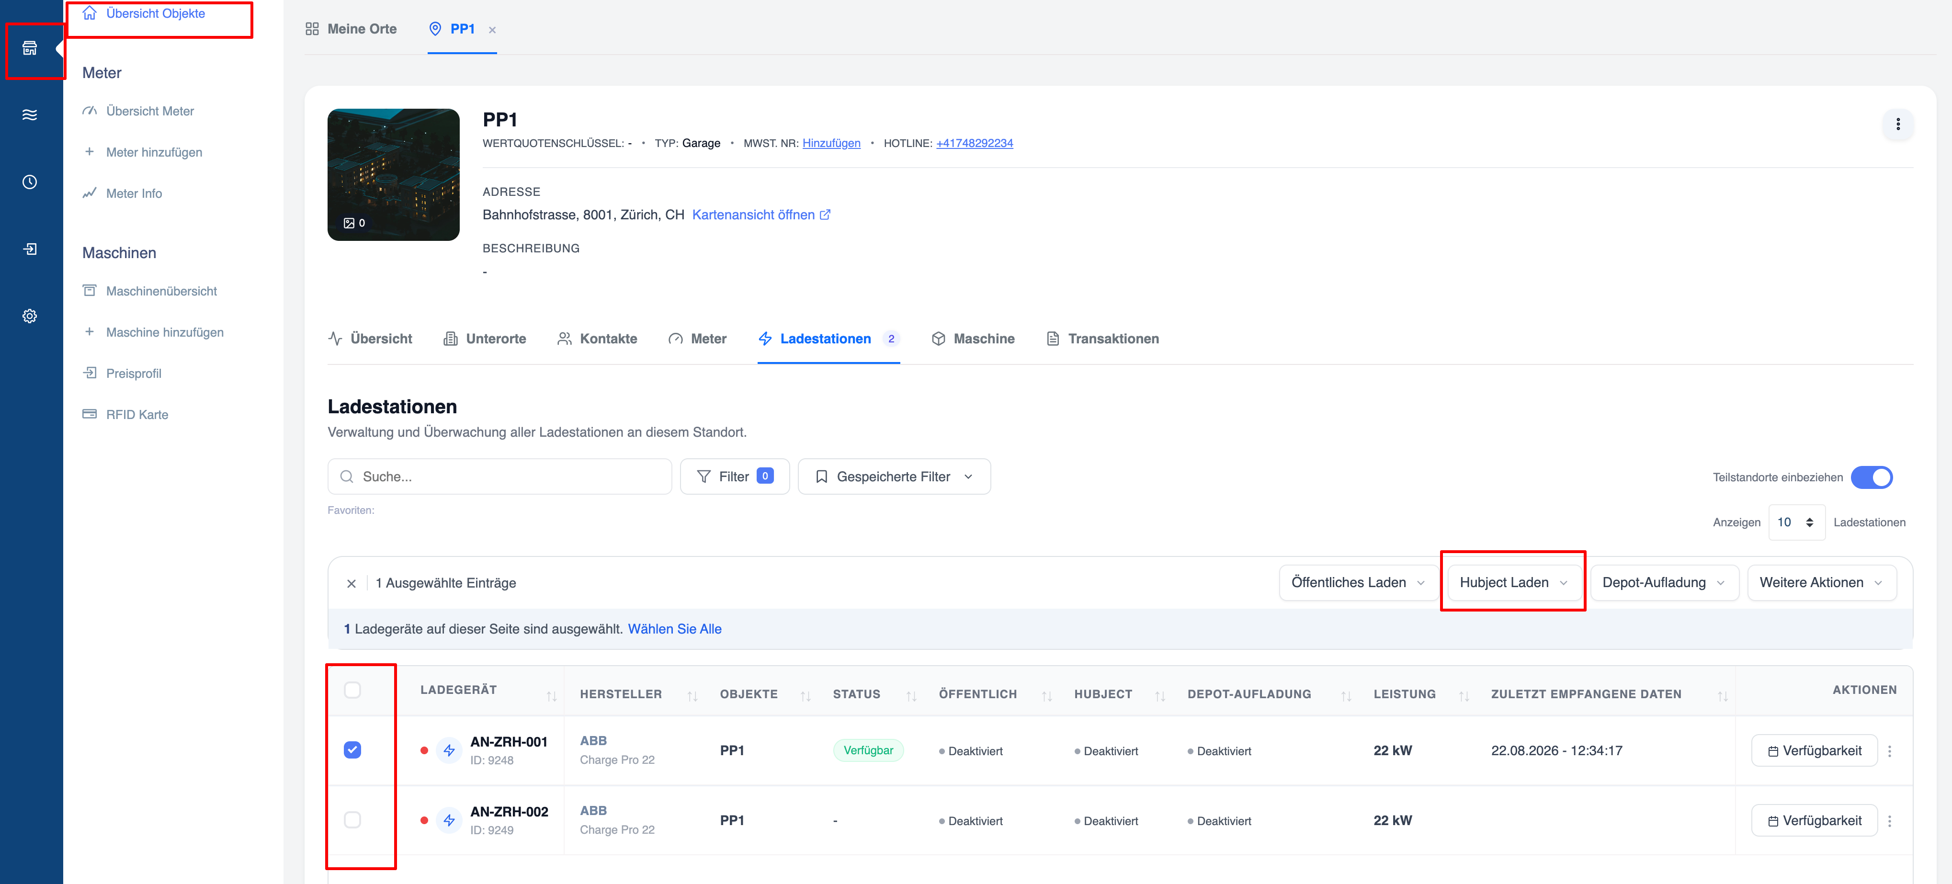
Task: Sort by the Ladegerät column arrows
Action: tap(552, 696)
